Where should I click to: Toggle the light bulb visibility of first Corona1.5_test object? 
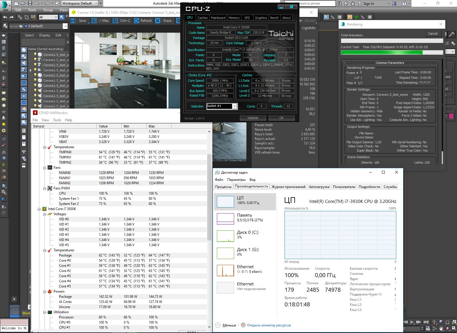(35, 54)
